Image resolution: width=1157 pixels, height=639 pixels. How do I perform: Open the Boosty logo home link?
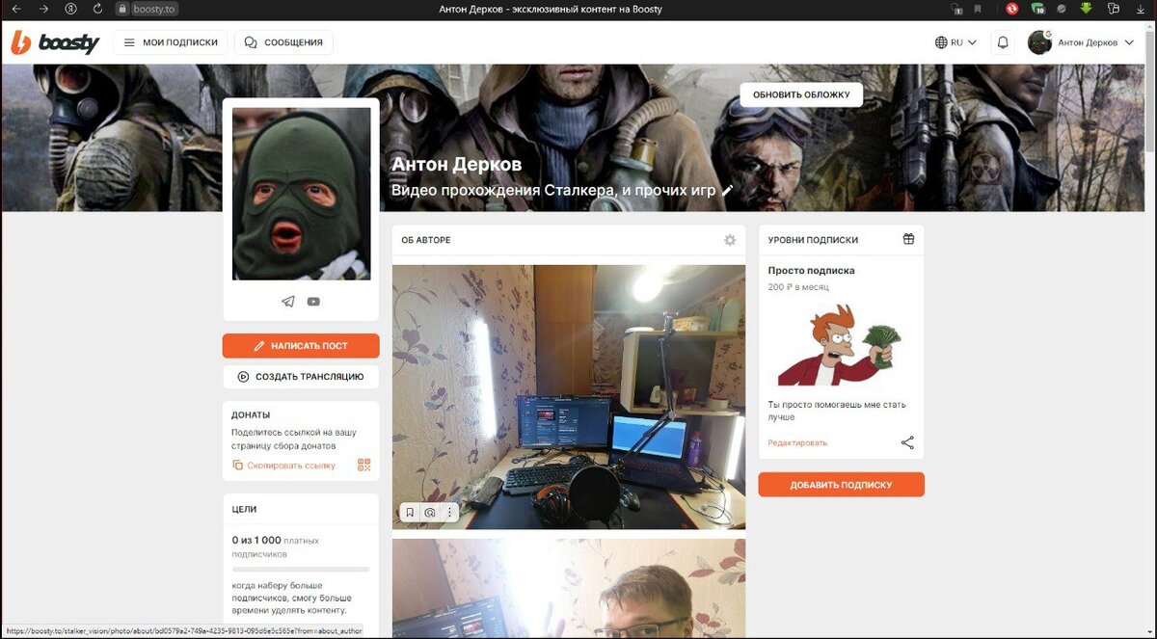[x=54, y=42]
